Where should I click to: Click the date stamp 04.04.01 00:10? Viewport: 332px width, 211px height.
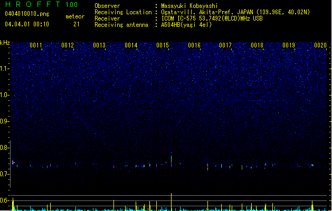click(27, 24)
